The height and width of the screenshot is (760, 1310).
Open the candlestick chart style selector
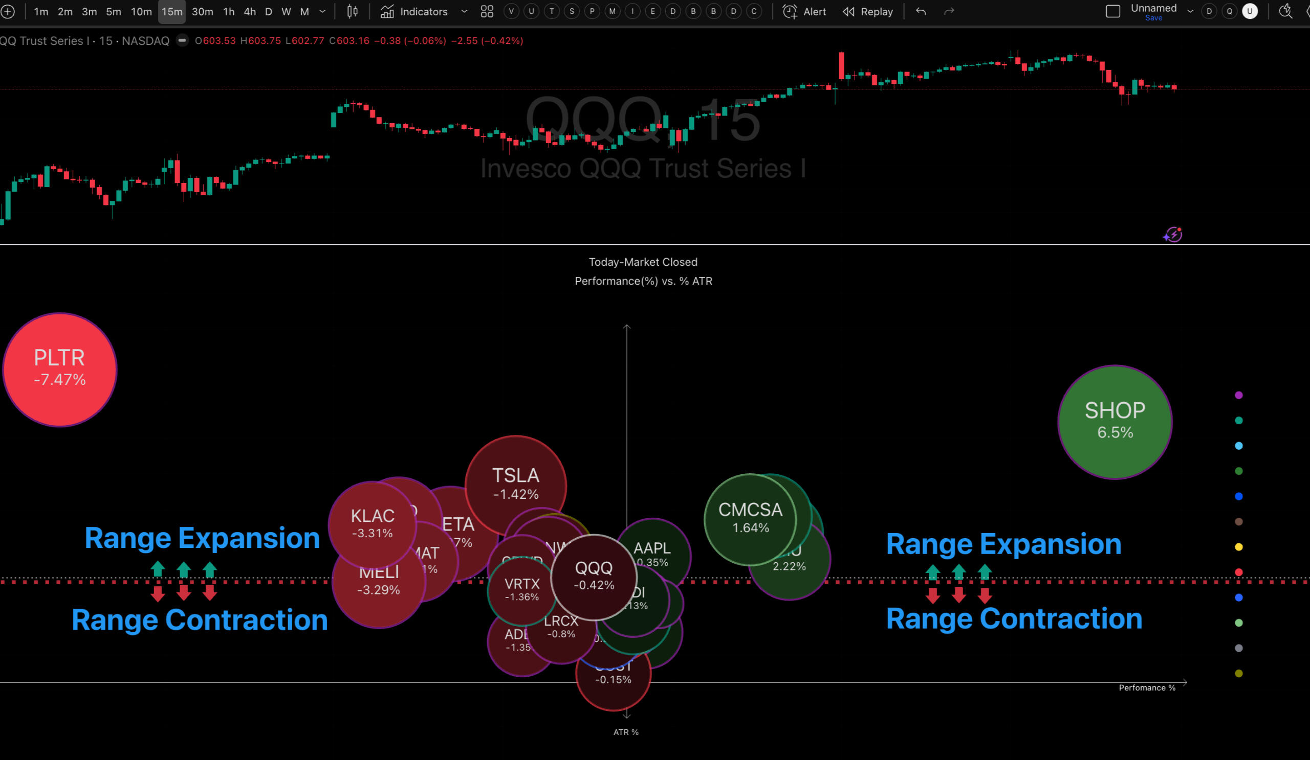coord(352,11)
